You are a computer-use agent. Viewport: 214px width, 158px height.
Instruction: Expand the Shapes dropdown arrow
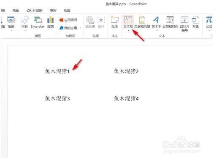point(25,30)
